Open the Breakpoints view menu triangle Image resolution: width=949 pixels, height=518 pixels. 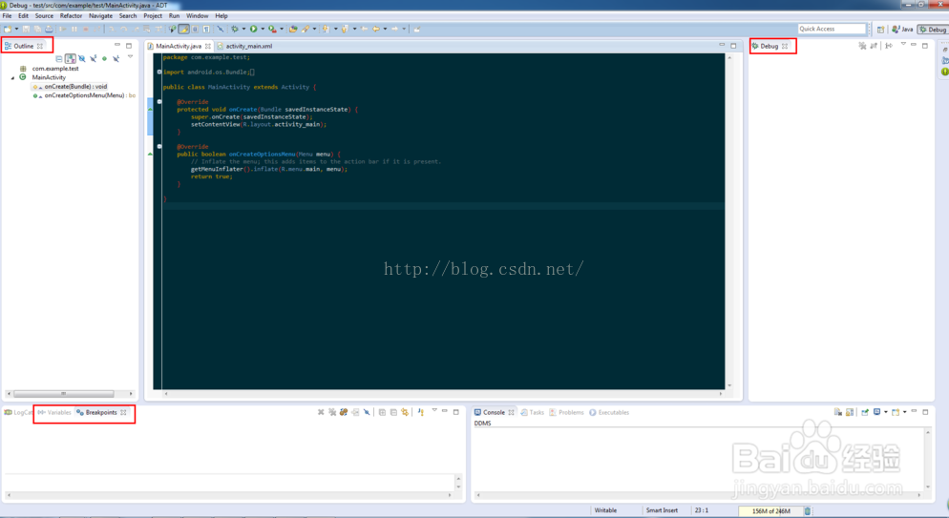point(434,410)
